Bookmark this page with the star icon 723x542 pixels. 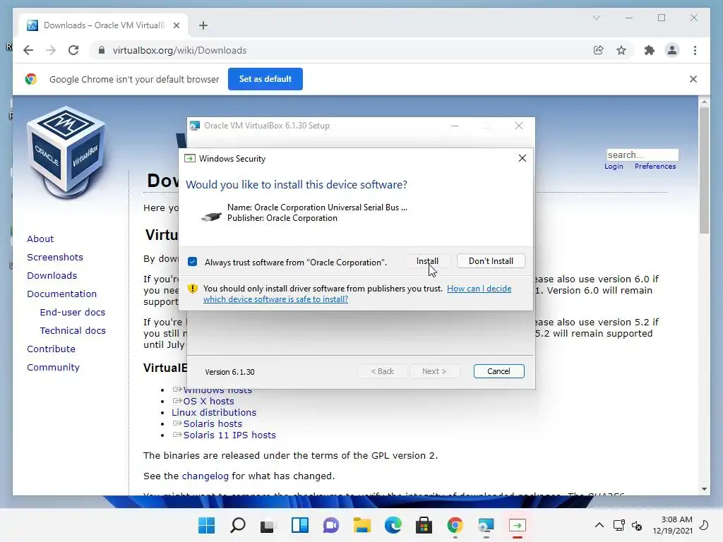point(621,50)
